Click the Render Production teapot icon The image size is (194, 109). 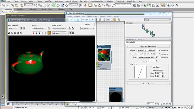tap(176, 5)
